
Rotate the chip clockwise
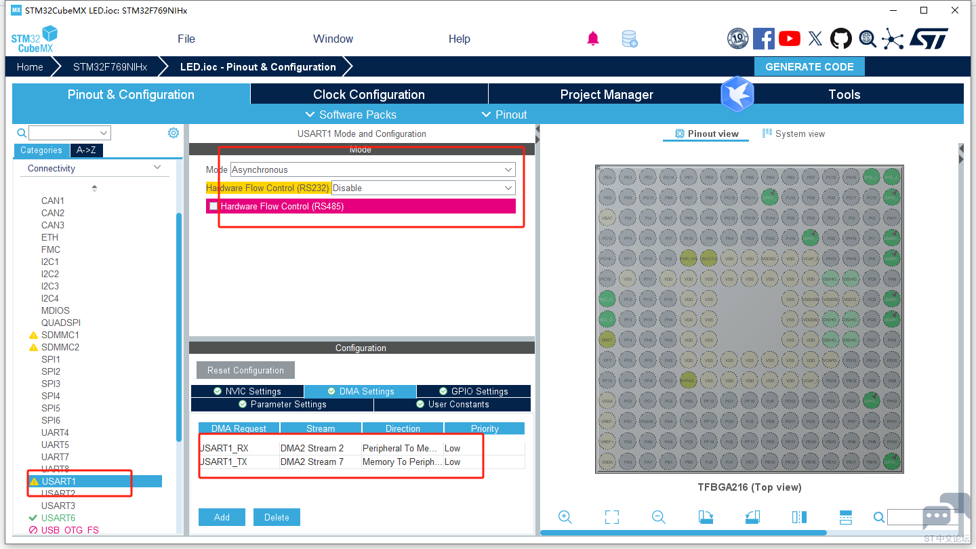click(706, 517)
